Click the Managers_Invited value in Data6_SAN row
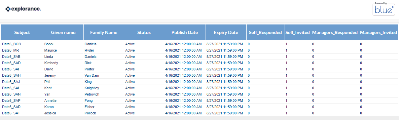The height and width of the screenshot is (120, 399). click(x=361, y=94)
